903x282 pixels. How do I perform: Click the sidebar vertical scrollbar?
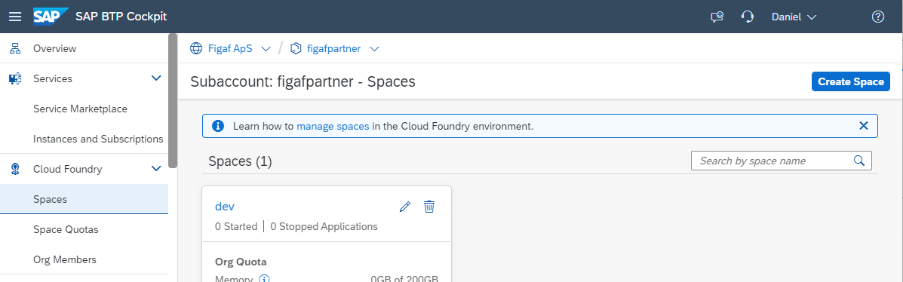click(x=173, y=101)
